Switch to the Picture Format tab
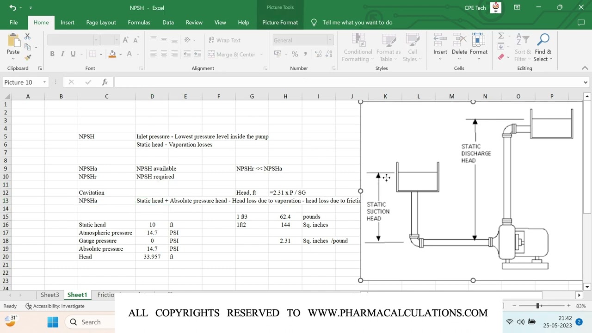The height and width of the screenshot is (333, 592). [x=280, y=22]
